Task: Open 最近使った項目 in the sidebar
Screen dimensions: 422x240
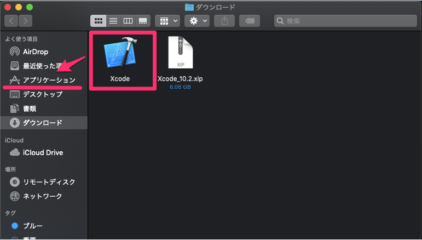Action: (x=44, y=66)
